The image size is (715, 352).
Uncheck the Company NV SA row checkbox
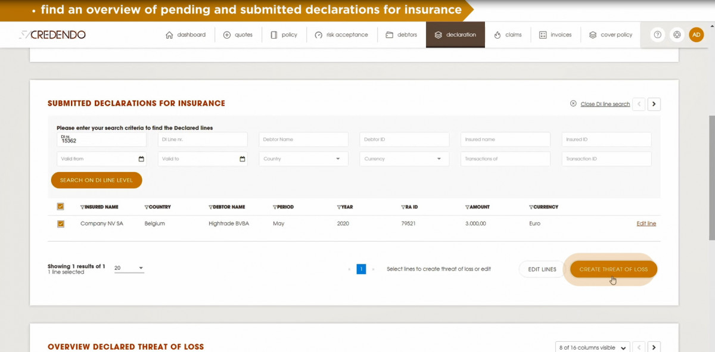click(x=60, y=224)
